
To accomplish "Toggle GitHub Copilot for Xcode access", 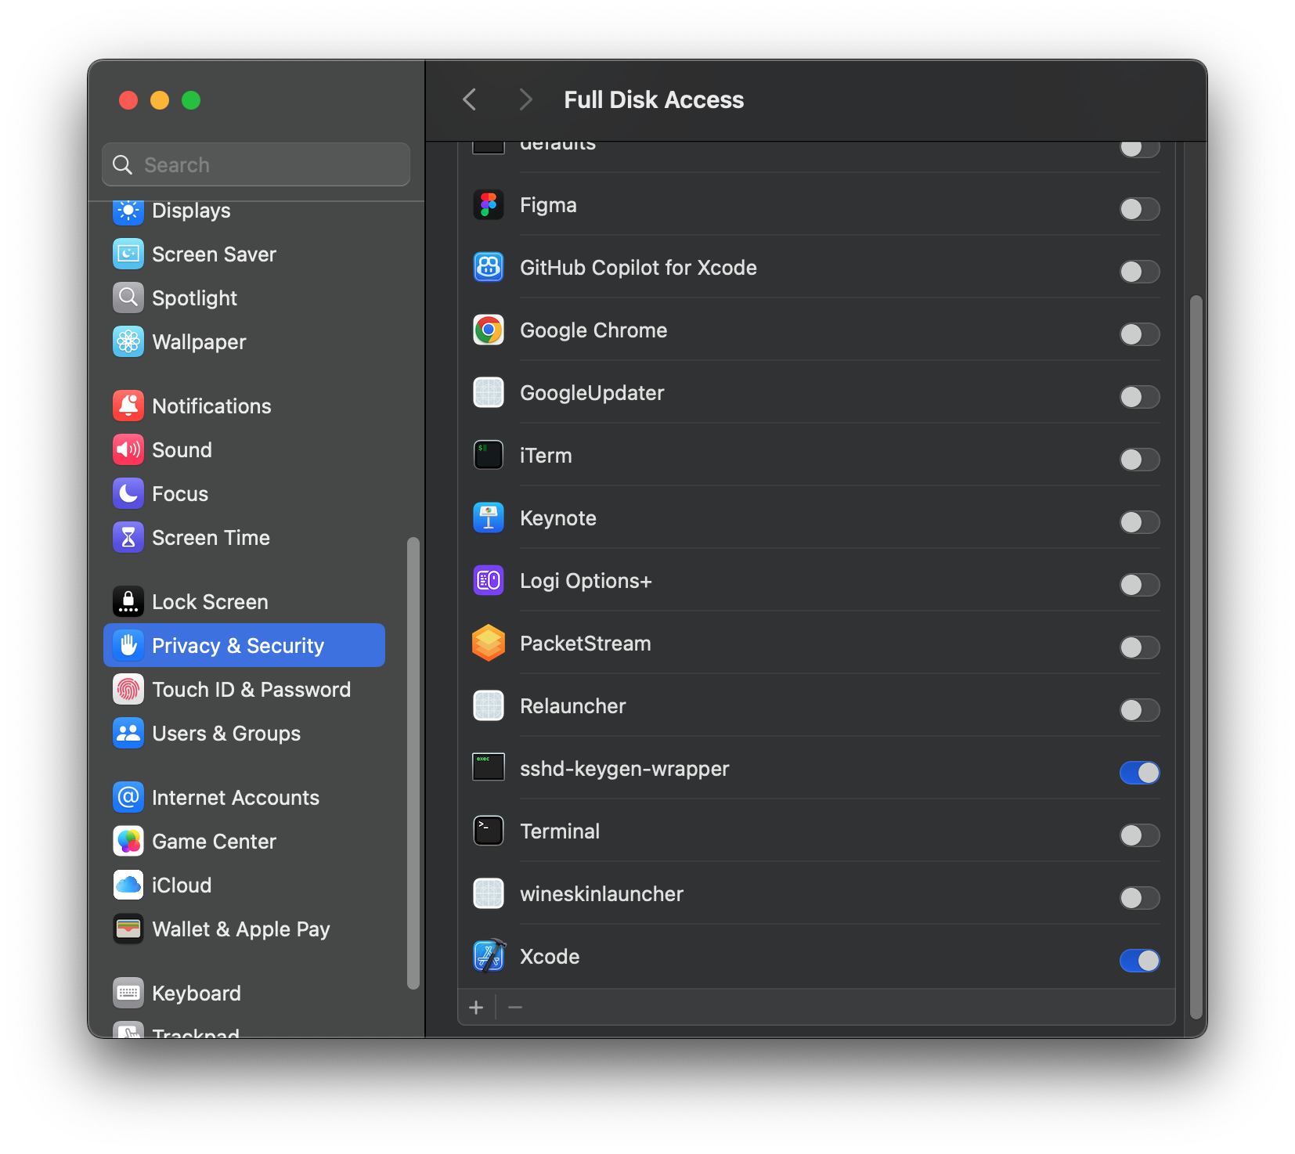I will [1139, 272].
